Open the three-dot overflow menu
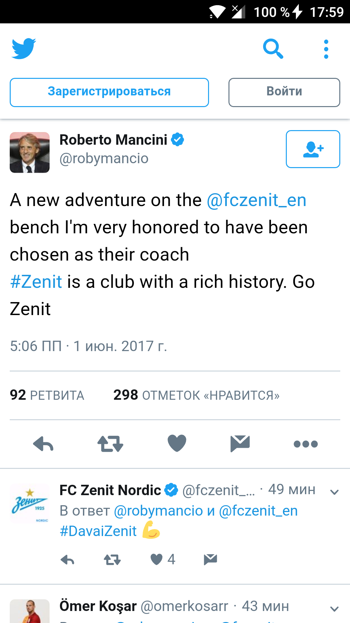 pos(326,49)
